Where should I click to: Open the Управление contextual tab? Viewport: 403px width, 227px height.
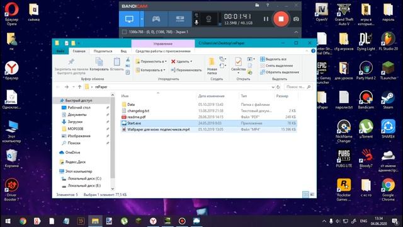coord(163,44)
